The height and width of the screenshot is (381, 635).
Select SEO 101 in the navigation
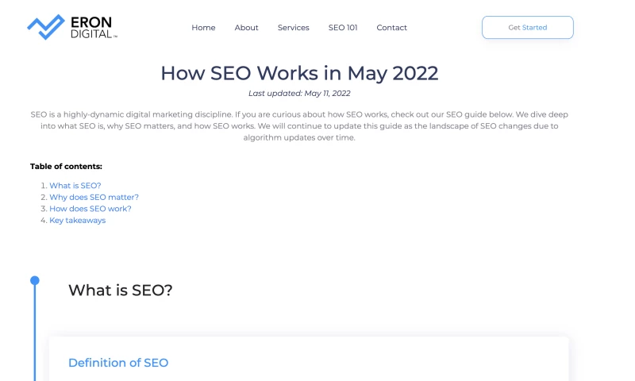(x=343, y=28)
